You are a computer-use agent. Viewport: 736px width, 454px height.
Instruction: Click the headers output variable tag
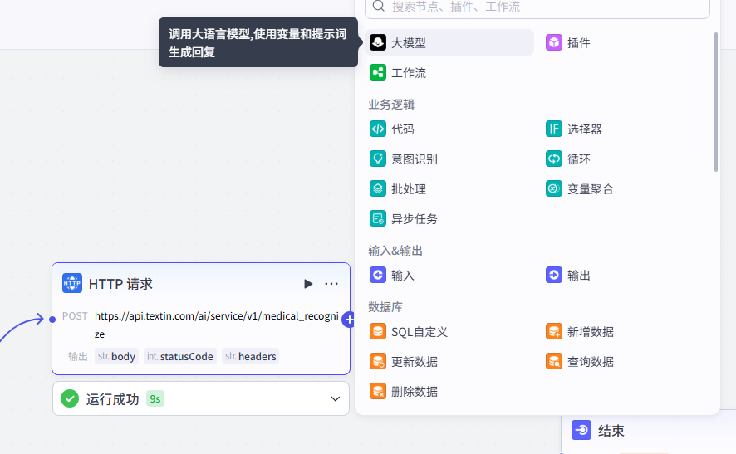click(251, 356)
